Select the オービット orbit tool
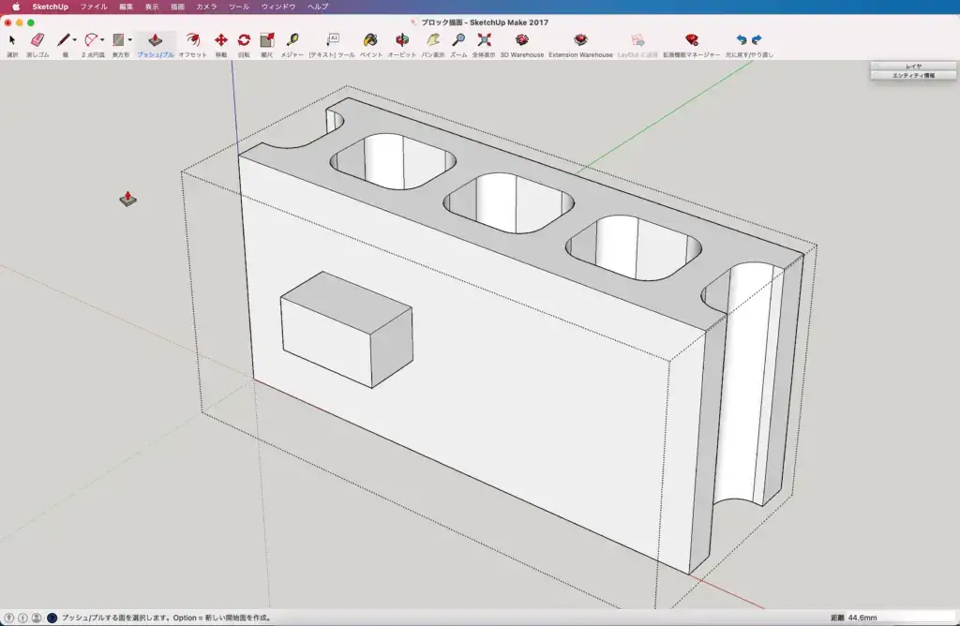The image size is (960, 626). 401,40
